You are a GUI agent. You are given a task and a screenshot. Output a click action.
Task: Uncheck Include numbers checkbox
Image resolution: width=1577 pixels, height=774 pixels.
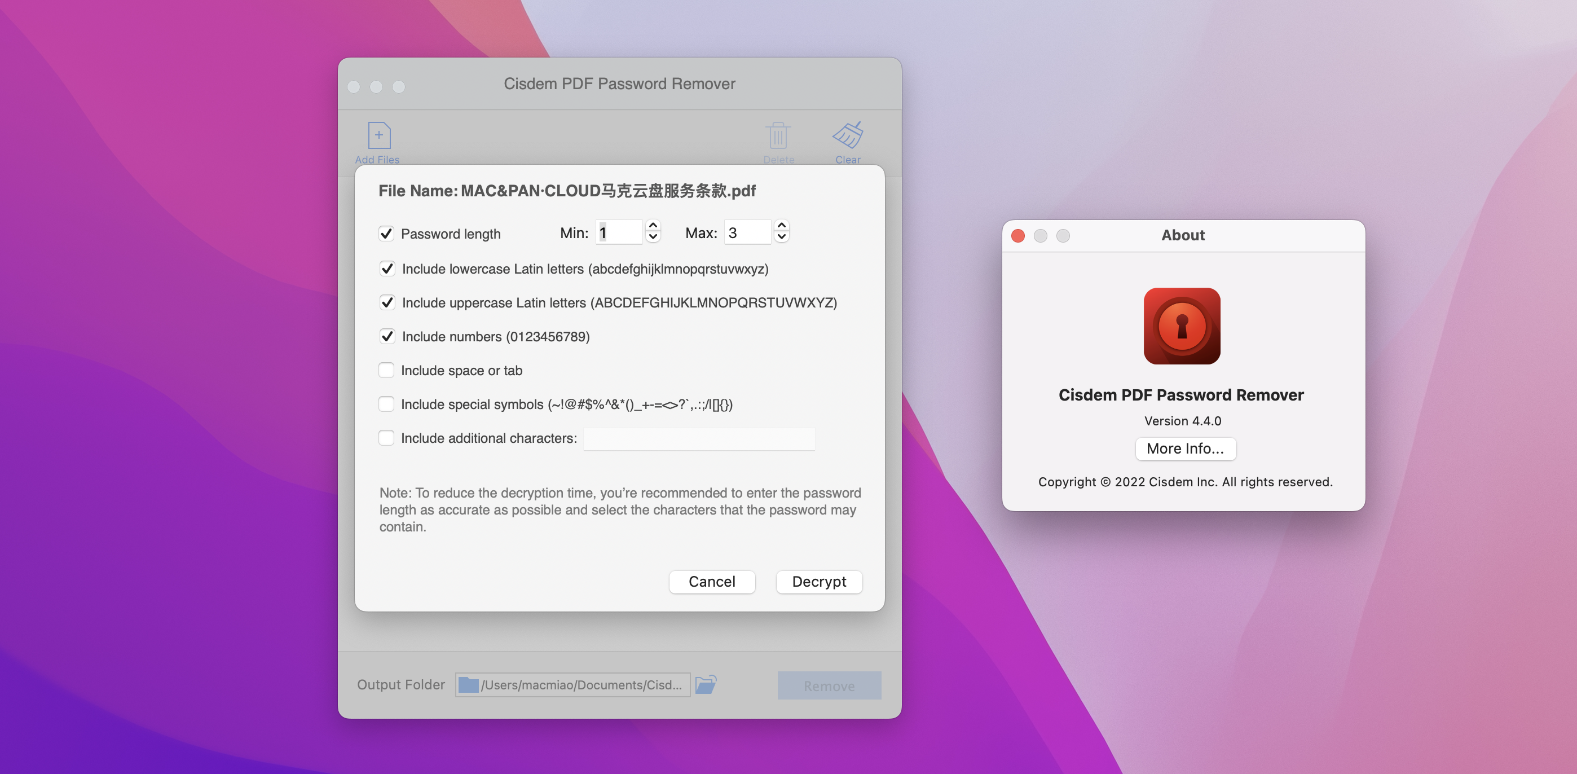(x=387, y=336)
